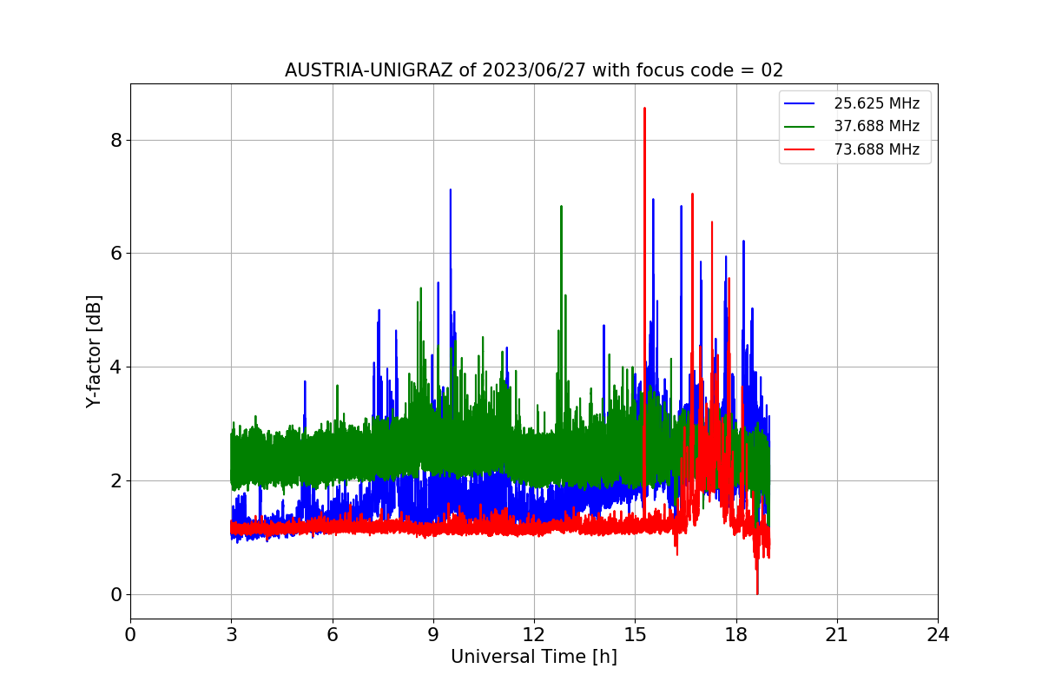Click the x-axis tick label '15'

pos(635,634)
